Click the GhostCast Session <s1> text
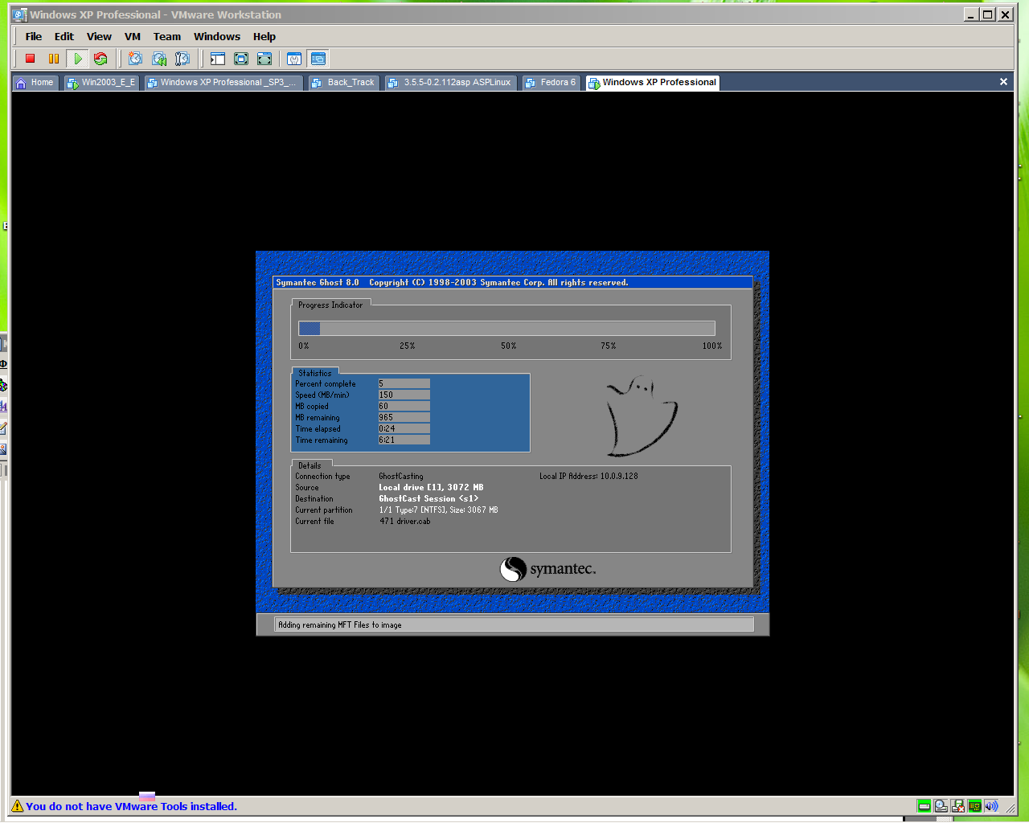Screen dimensions: 1029x823 click(x=428, y=498)
